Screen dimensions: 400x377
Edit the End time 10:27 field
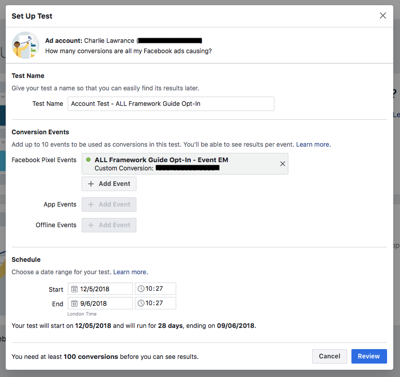coord(156,303)
